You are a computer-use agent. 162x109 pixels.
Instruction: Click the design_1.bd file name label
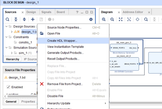[17, 77]
